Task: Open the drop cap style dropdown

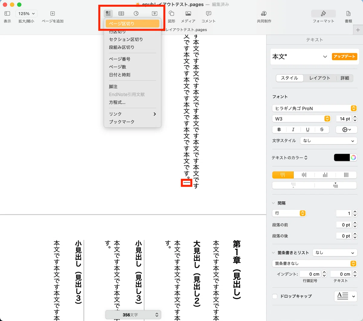Action: pos(346,296)
